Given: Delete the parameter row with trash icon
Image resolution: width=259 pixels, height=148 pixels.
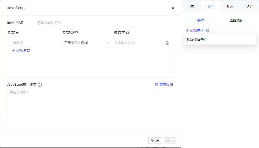Looking at the screenshot, I should coord(167,43).
